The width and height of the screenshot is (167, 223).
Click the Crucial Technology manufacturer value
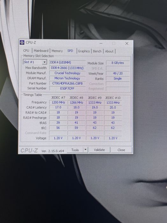(67, 73)
